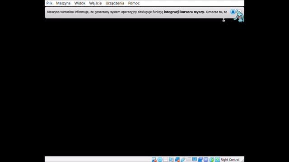Click the virtualization features V icon

click(x=206, y=159)
